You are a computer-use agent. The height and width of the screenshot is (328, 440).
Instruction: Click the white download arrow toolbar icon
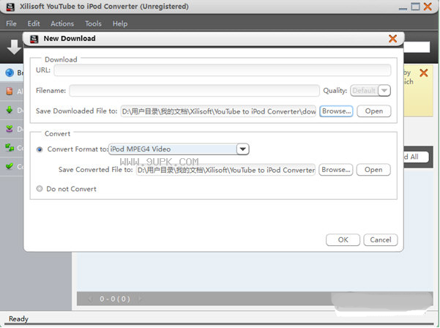coord(14,47)
